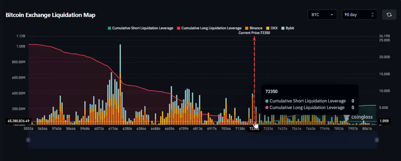Hide the OKX series via legend
This screenshot has width=401, height=161.
point(272,28)
